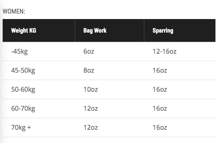The image size is (222, 143).
Task: Select the 60-70kg weight cell
Action: pos(23,109)
